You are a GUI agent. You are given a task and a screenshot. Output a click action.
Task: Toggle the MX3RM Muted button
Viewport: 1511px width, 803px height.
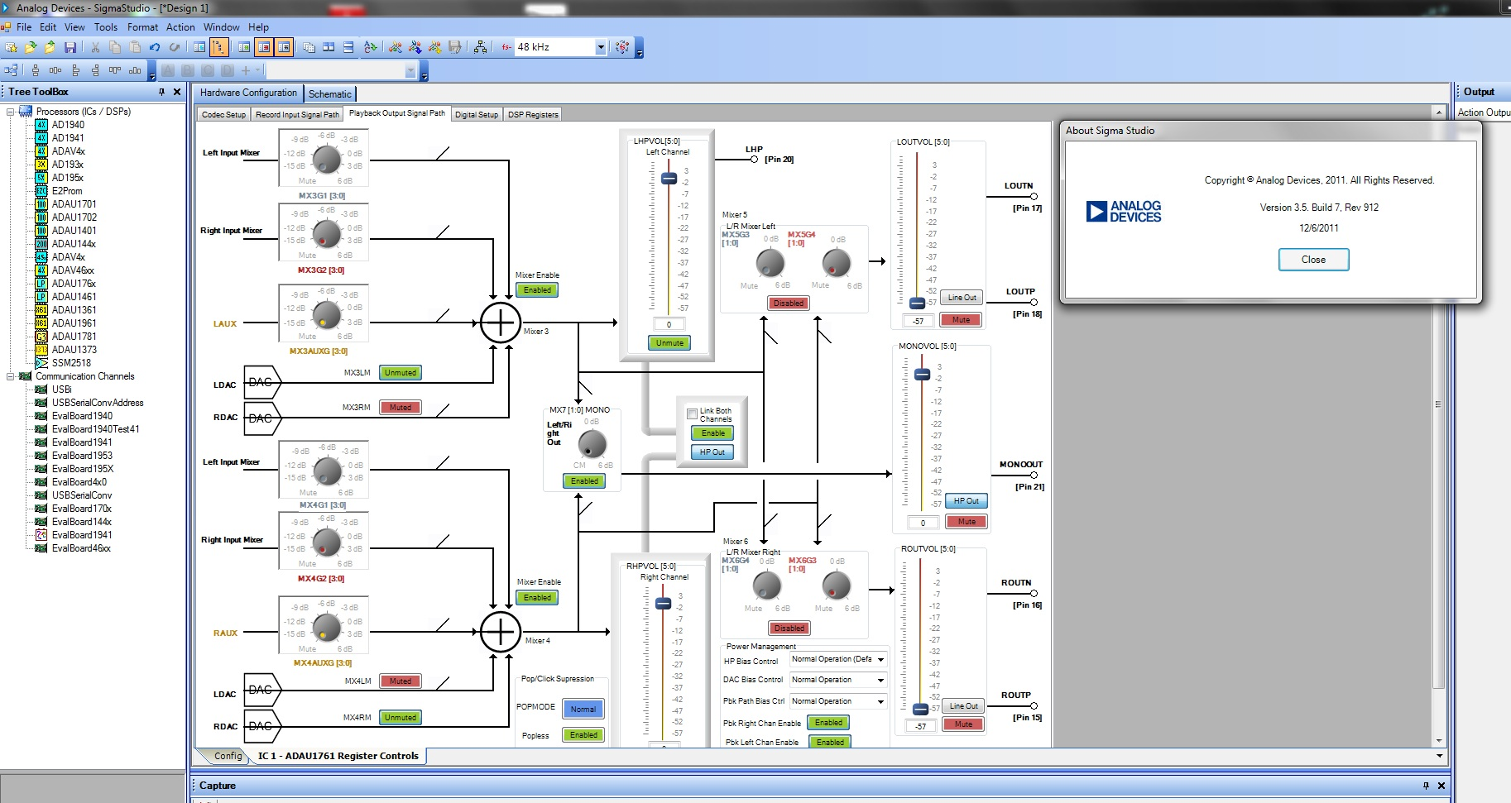(401, 408)
